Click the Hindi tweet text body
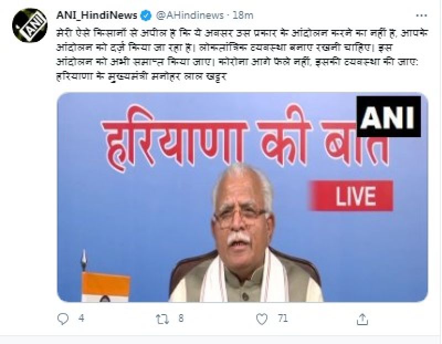 pyautogui.click(x=242, y=55)
